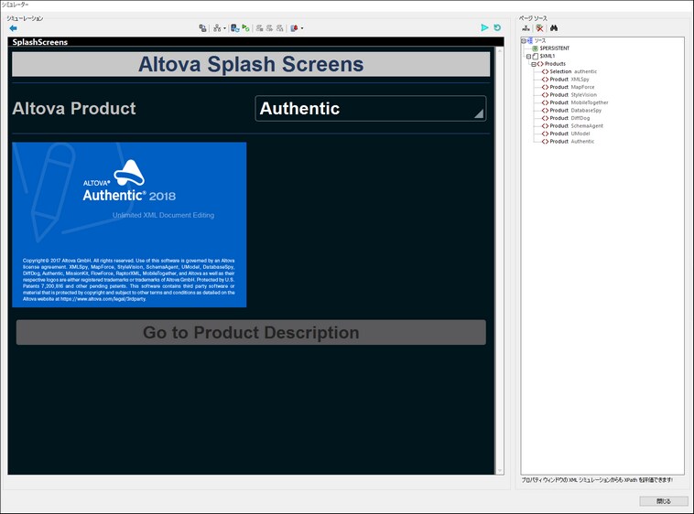Select the Product XMLSpy node
Image resolution: width=694 pixels, height=514 pixels.
[566, 80]
